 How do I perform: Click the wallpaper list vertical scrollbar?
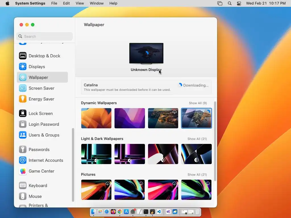pos(215,141)
